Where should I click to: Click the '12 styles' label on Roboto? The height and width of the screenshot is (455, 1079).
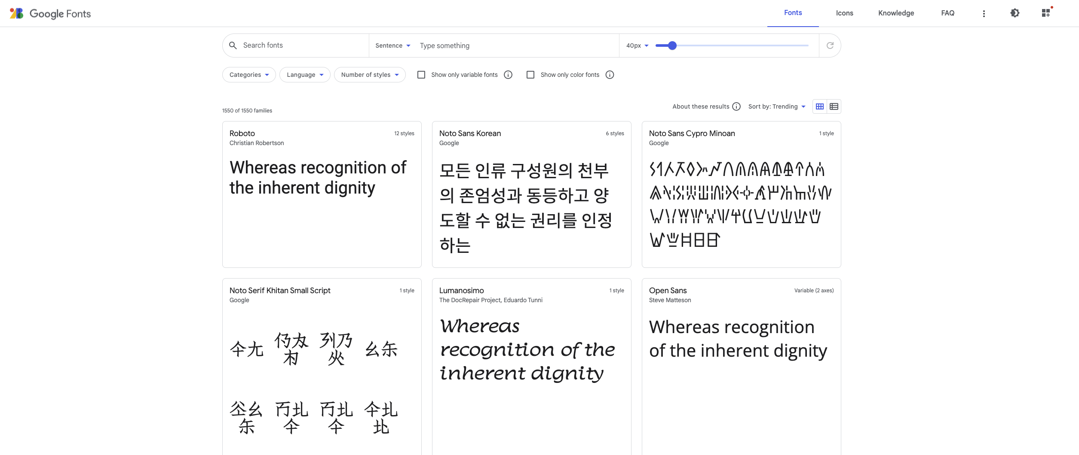point(404,133)
